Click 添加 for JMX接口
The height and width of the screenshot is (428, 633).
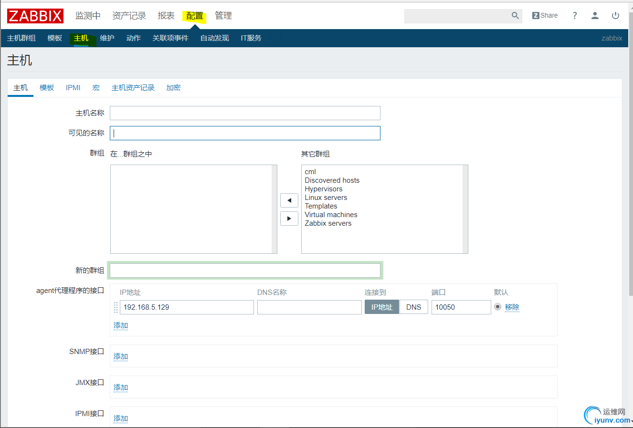point(121,387)
